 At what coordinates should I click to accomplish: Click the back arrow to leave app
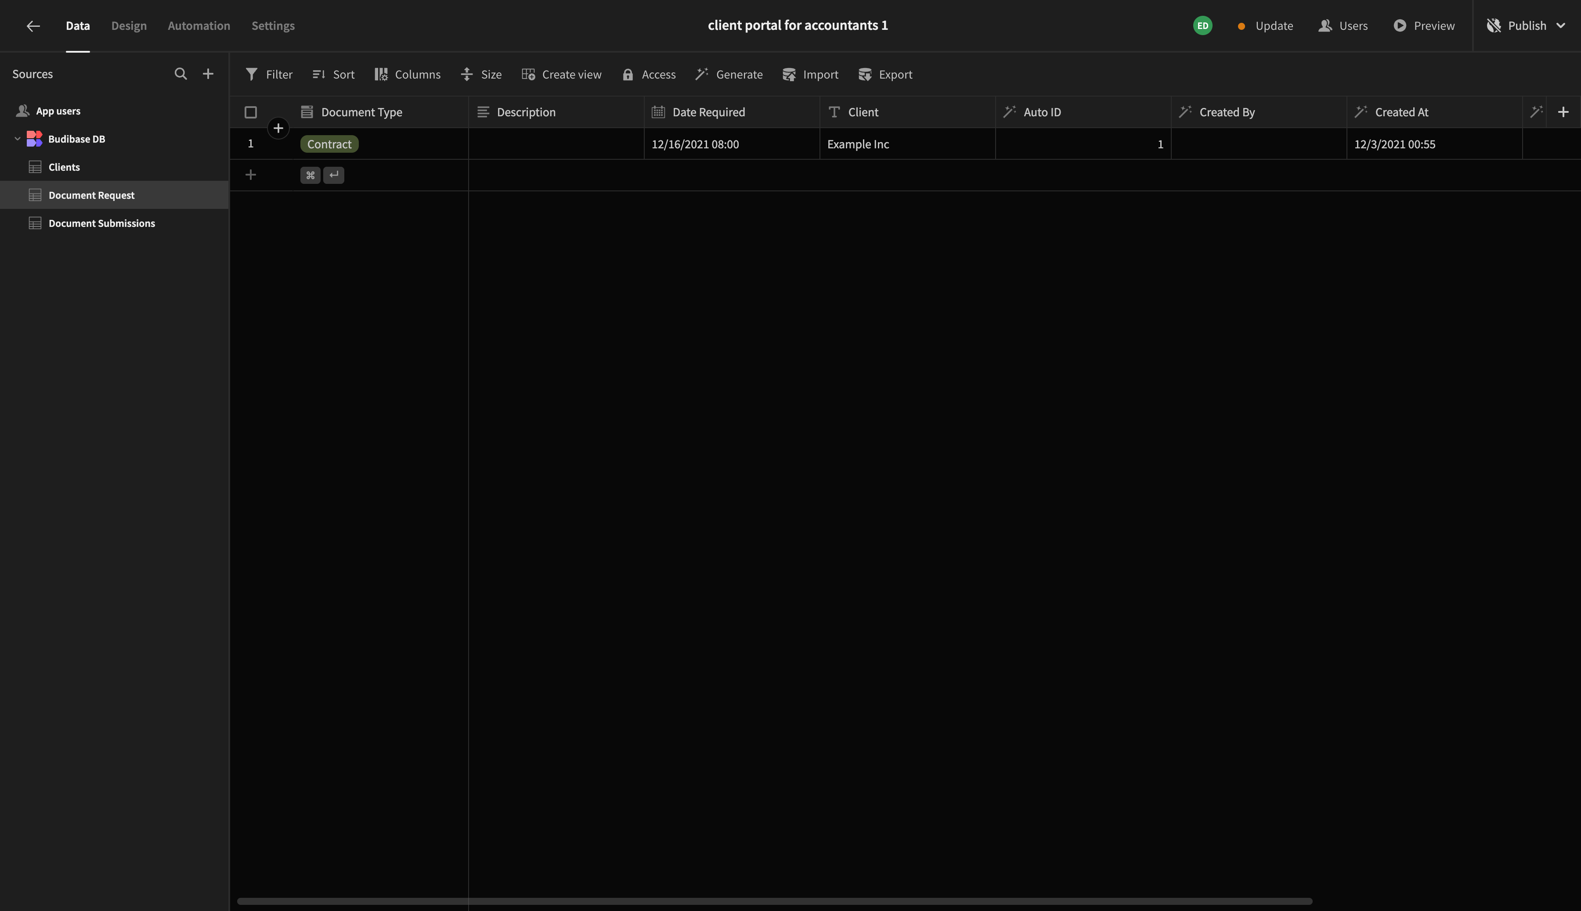[33, 25]
